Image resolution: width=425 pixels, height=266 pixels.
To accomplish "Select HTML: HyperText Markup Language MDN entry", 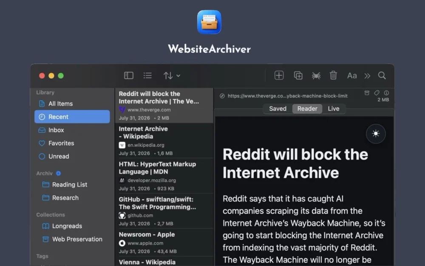I will coord(164,176).
